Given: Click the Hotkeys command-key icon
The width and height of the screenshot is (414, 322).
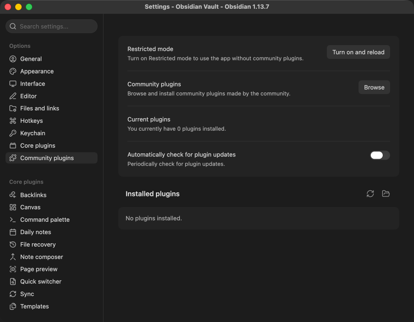Looking at the screenshot, I should [13, 121].
